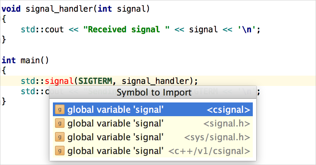This screenshot has height=165, width=316.
Task: Click the 'g' icon beside the c++/v1/csignal entry
Action: (x=60, y=151)
